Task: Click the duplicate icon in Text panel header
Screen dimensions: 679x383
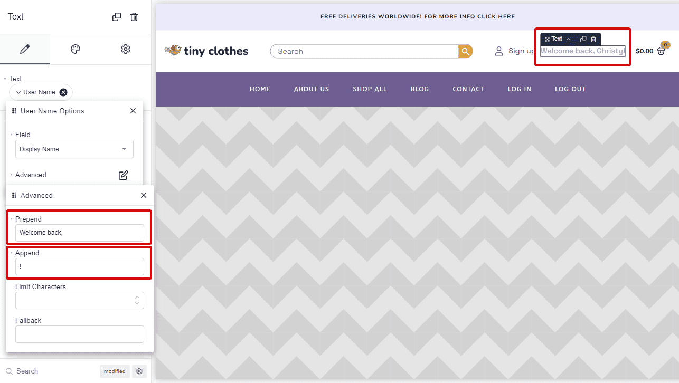Action: [117, 17]
